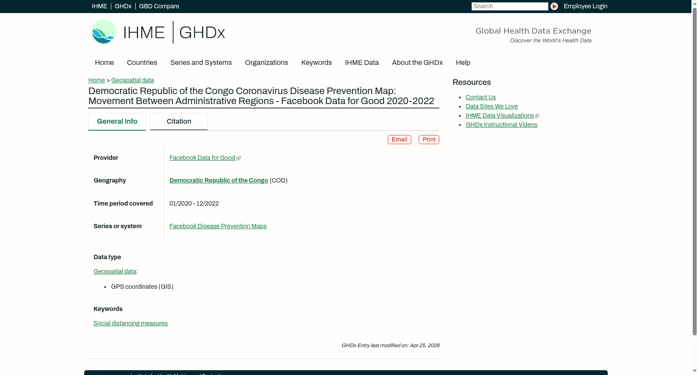698x375 pixels.
Task: Open the About the GHDx menu
Action: (x=417, y=63)
